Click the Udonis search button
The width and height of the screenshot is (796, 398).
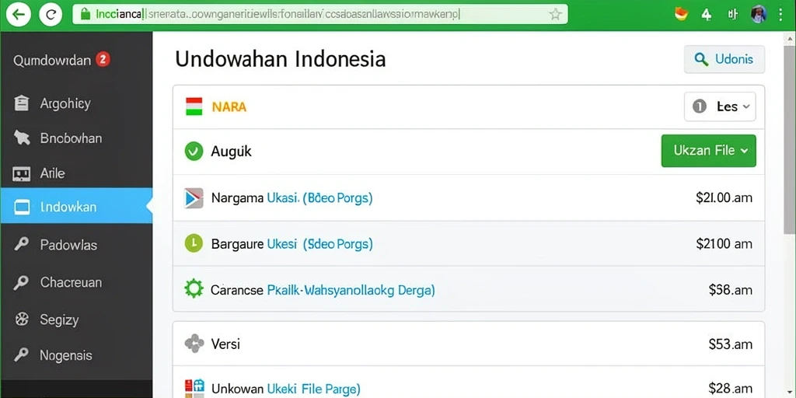[x=724, y=59]
